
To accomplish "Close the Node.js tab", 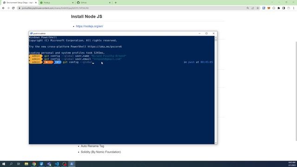I will pos(73,3).
